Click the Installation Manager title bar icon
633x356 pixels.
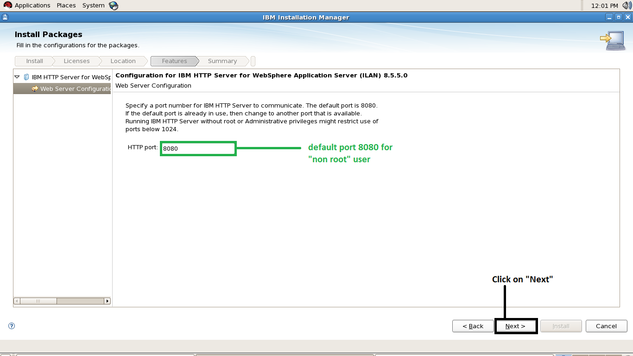point(5,17)
